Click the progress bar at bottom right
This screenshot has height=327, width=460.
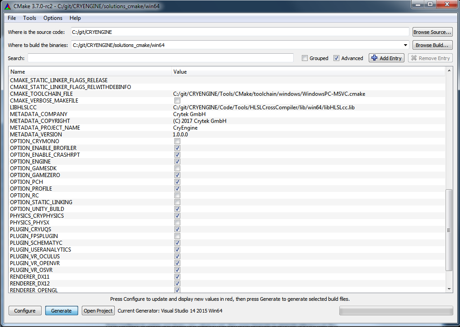point(396,311)
